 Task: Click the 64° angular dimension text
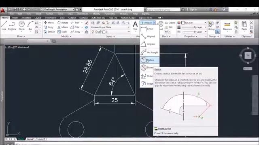[112, 81]
